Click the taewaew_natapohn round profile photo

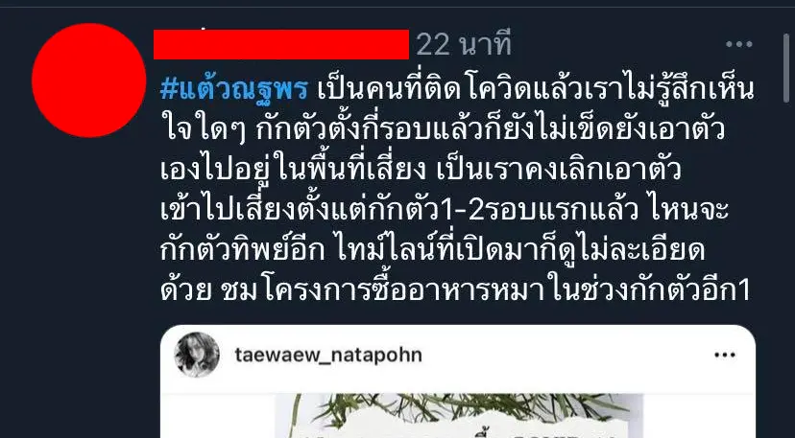[197, 355]
